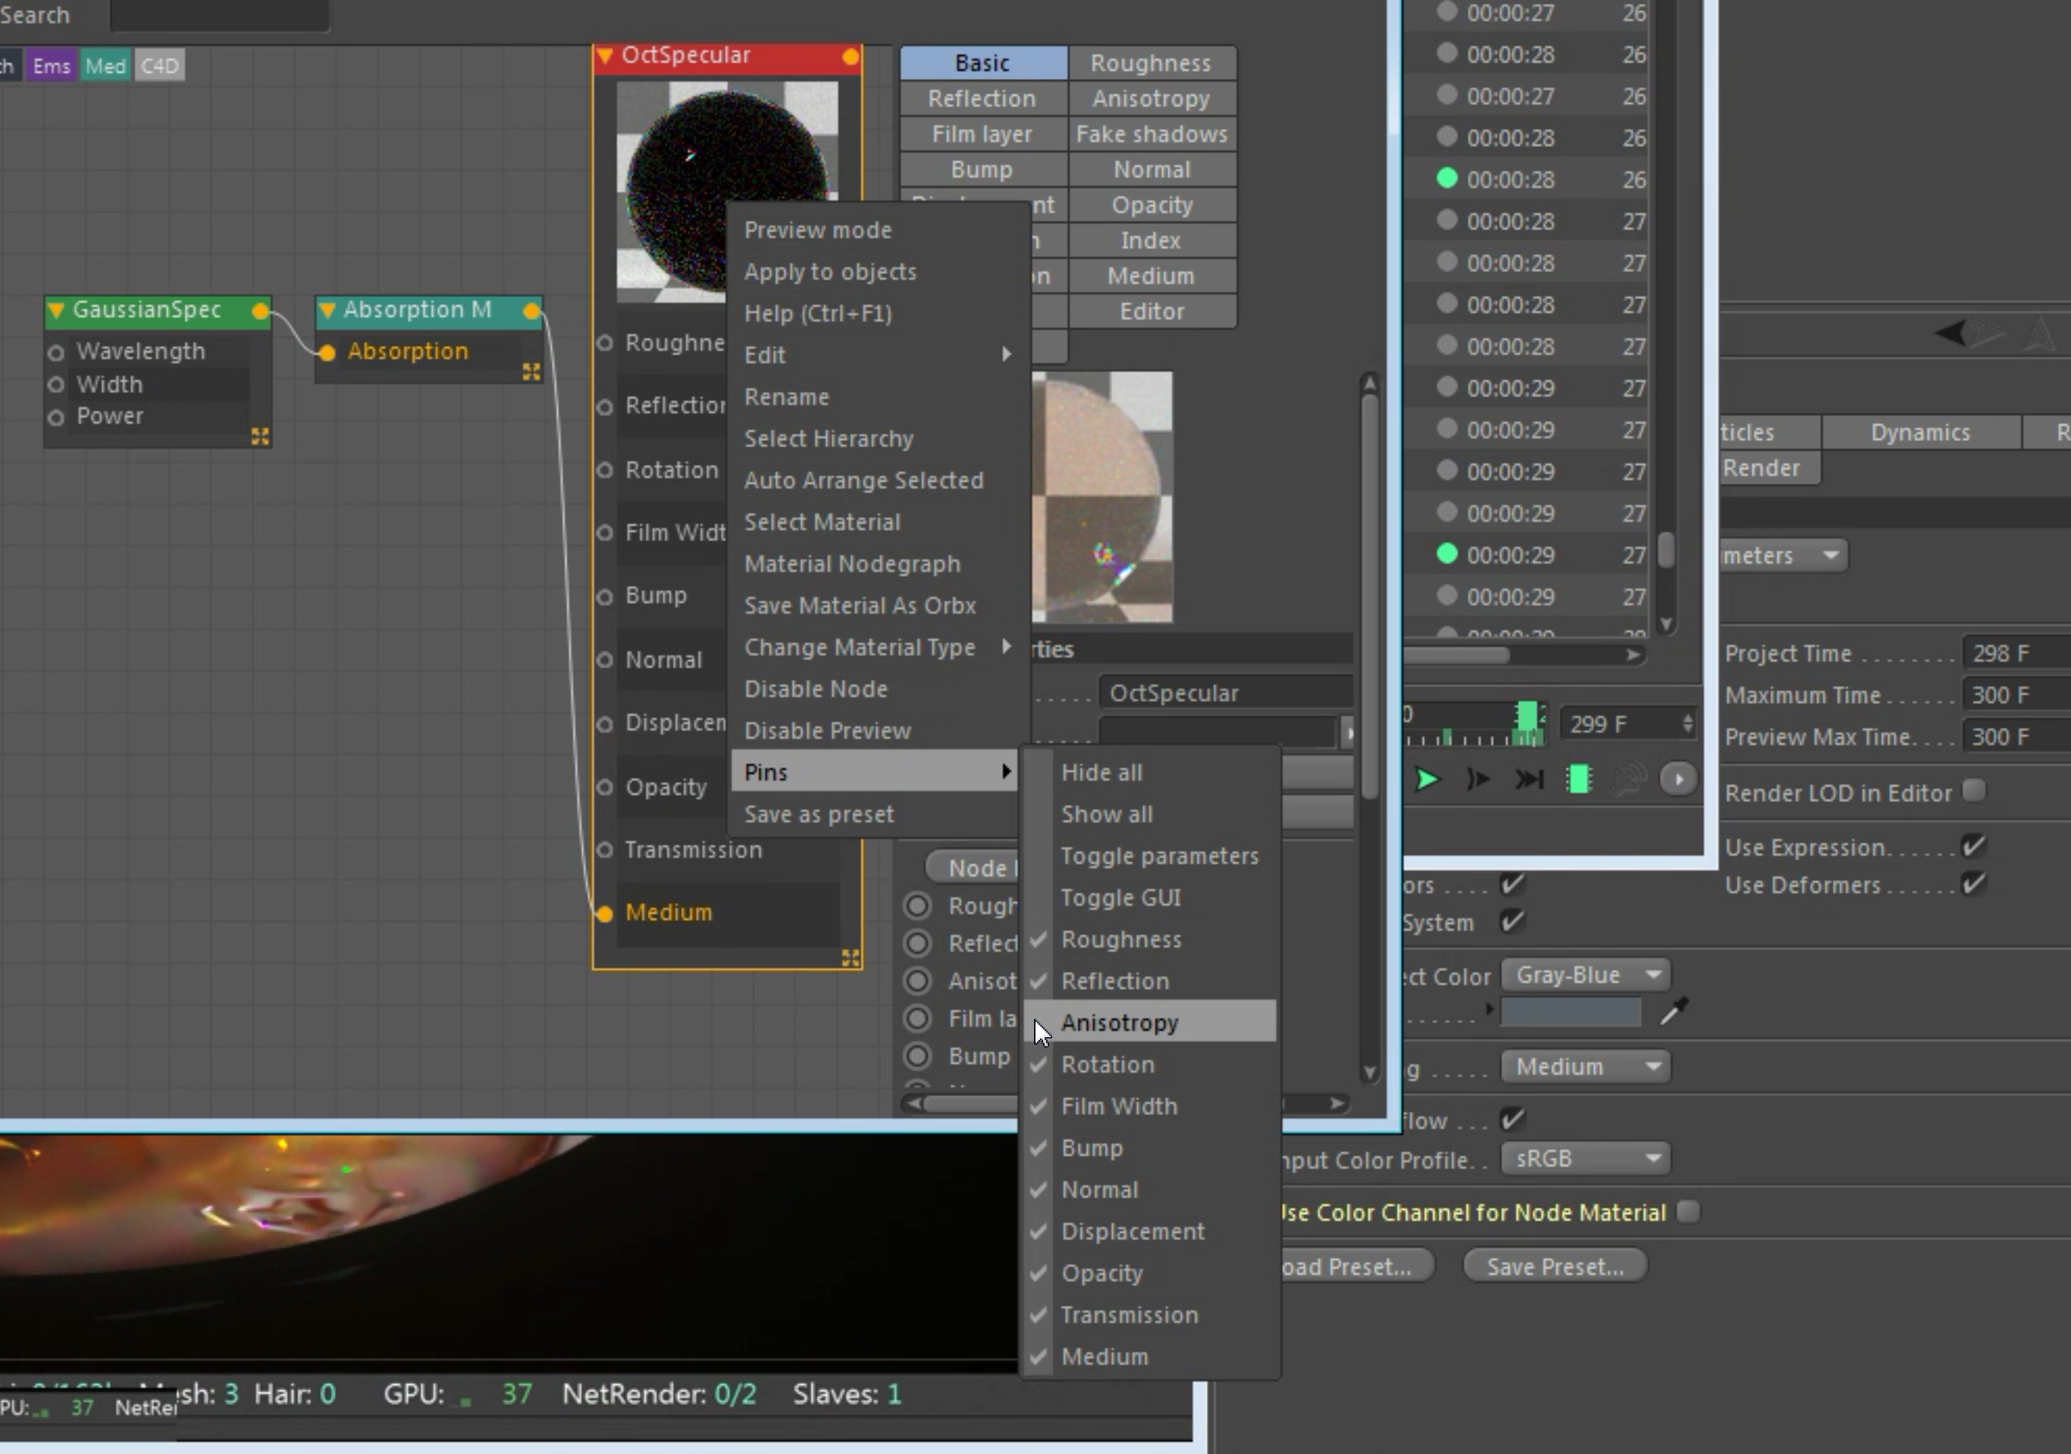
Task: Click the Width input pin on GaussianSpec
Action: 56,385
